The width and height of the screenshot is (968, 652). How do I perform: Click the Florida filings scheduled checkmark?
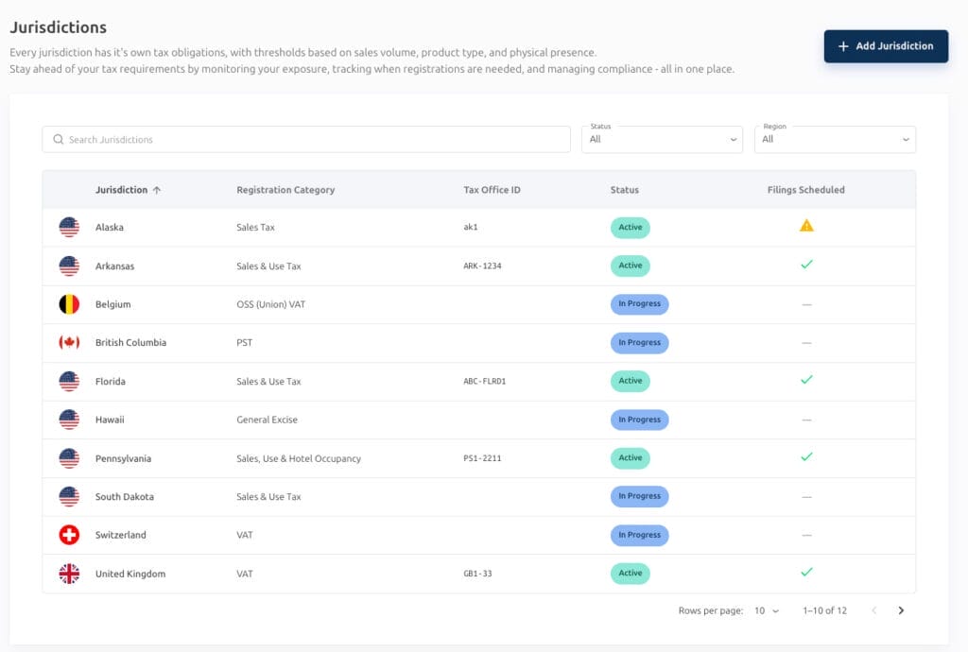click(x=806, y=380)
